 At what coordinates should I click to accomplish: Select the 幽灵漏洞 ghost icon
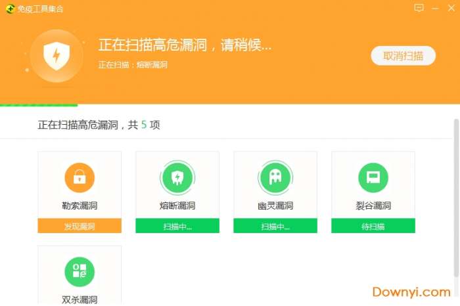pyautogui.click(x=275, y=177)
